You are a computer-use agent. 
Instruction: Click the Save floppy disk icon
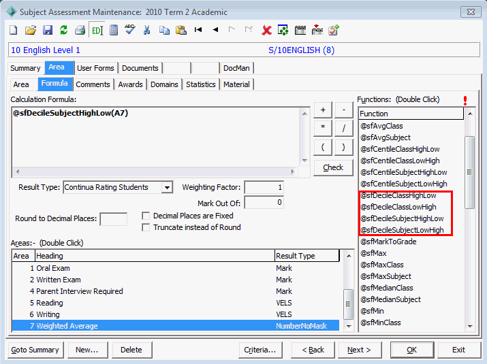point(48,30)
